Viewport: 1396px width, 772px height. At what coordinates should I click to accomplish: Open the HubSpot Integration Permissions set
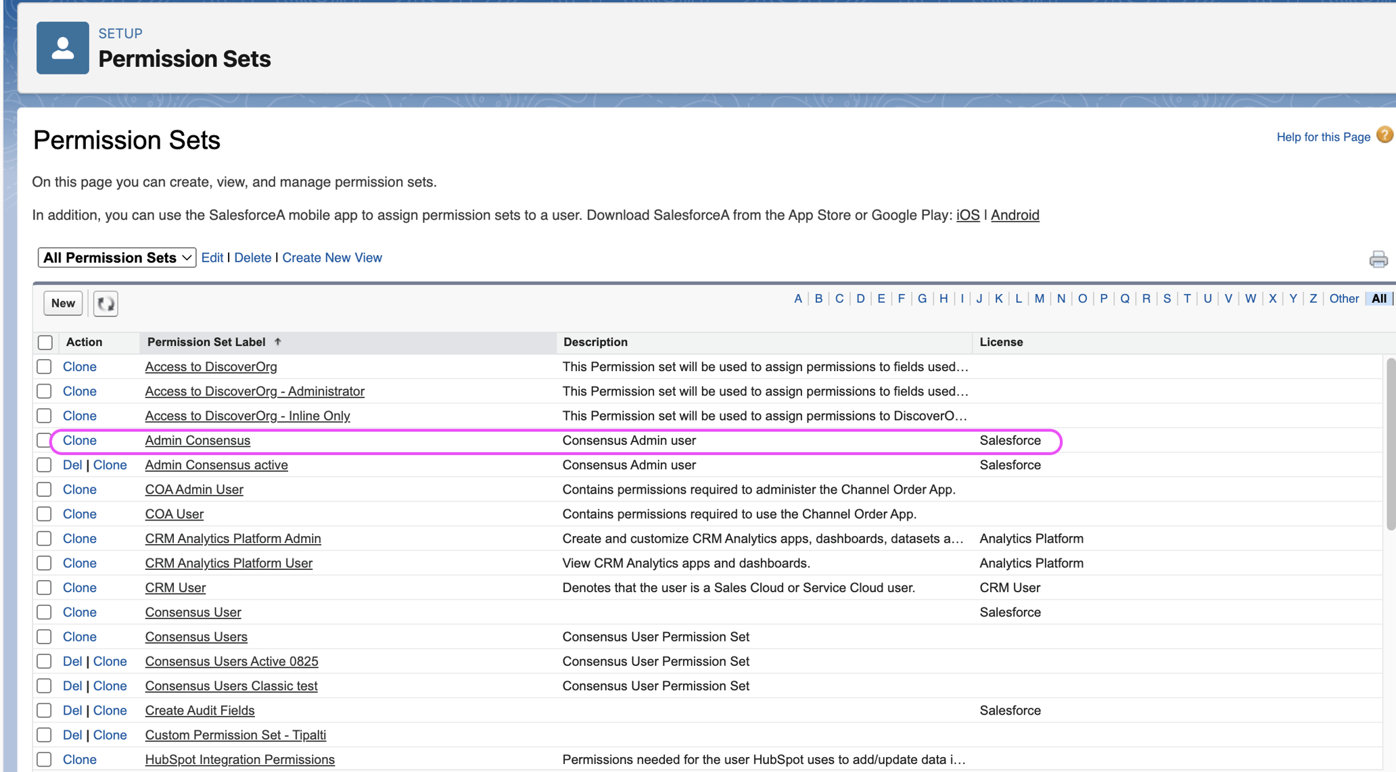tap(239, 759)
